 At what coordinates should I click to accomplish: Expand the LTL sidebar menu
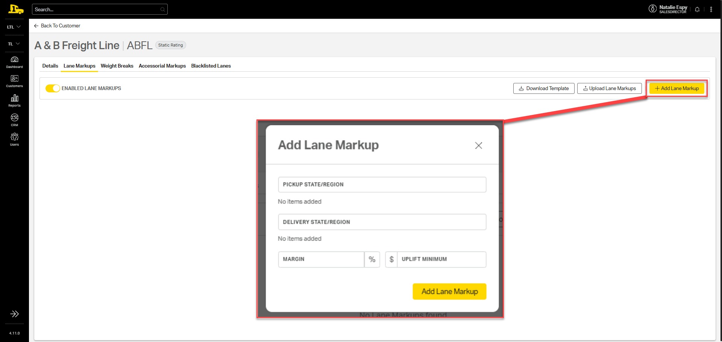click(14, 27)
